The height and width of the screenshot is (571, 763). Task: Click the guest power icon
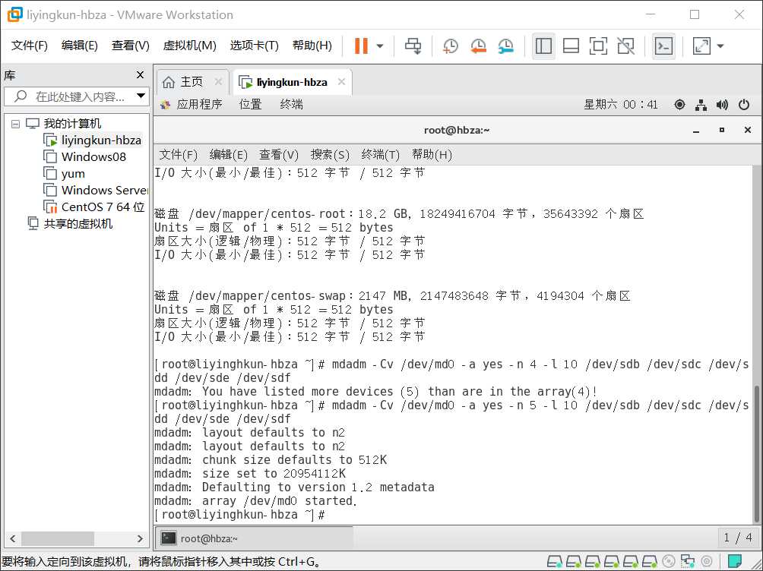tap(744, 105)
